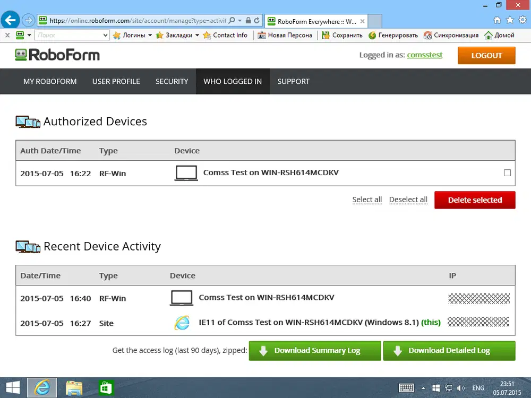Click the Contact Info toolbar item
This screenshot has width=531, height=398.
(x=225, y=35)
